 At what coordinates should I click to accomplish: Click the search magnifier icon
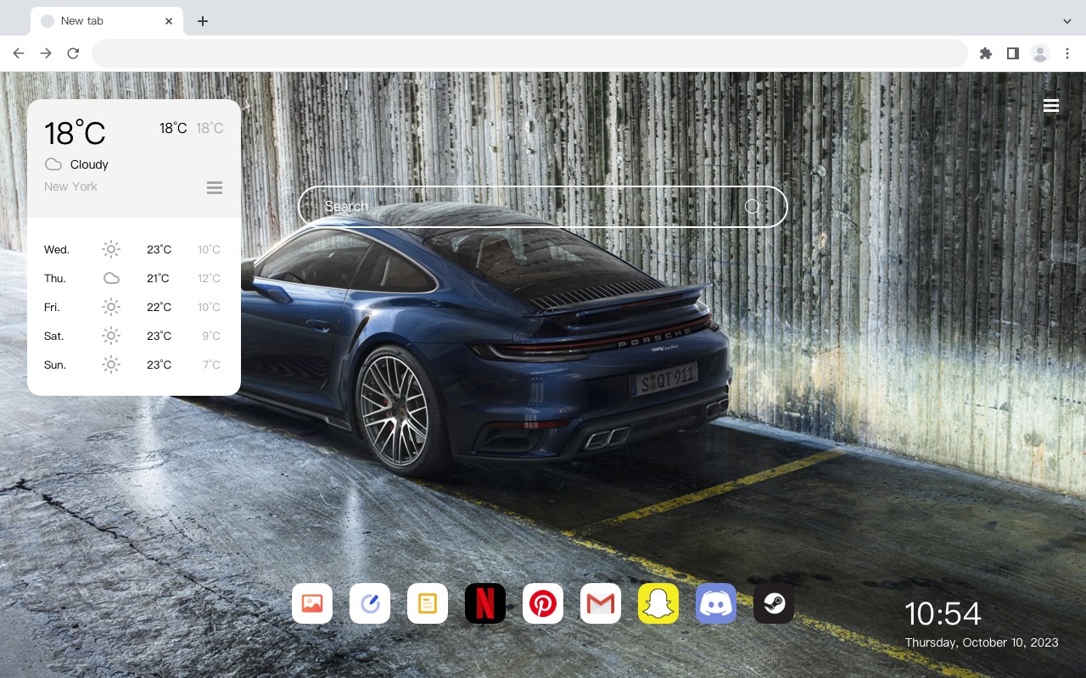[753, 207]
